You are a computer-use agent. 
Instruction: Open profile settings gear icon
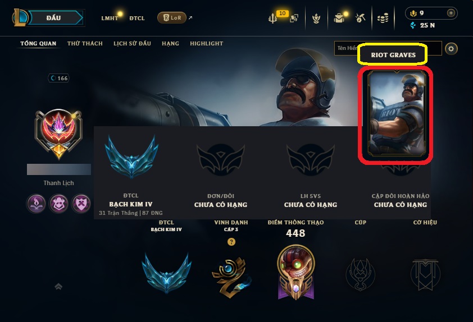click(x=451, y=48)
